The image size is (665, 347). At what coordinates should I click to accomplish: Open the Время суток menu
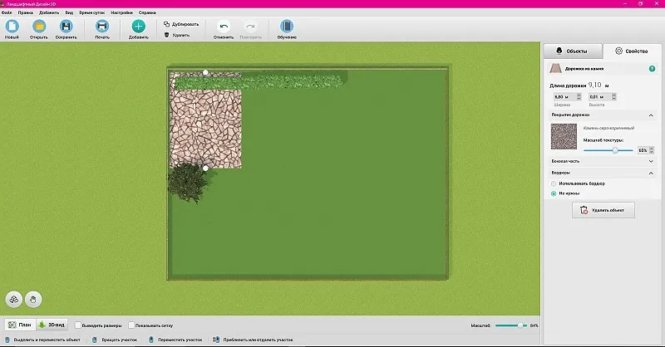tap(92, 12)
